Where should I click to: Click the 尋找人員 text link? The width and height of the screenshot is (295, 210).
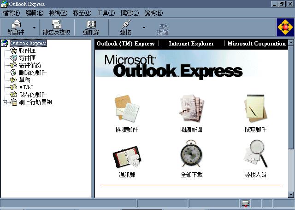coord(255,175)
